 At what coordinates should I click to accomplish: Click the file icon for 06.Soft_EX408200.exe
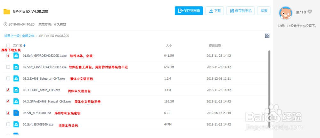click(x=16, y=124)
